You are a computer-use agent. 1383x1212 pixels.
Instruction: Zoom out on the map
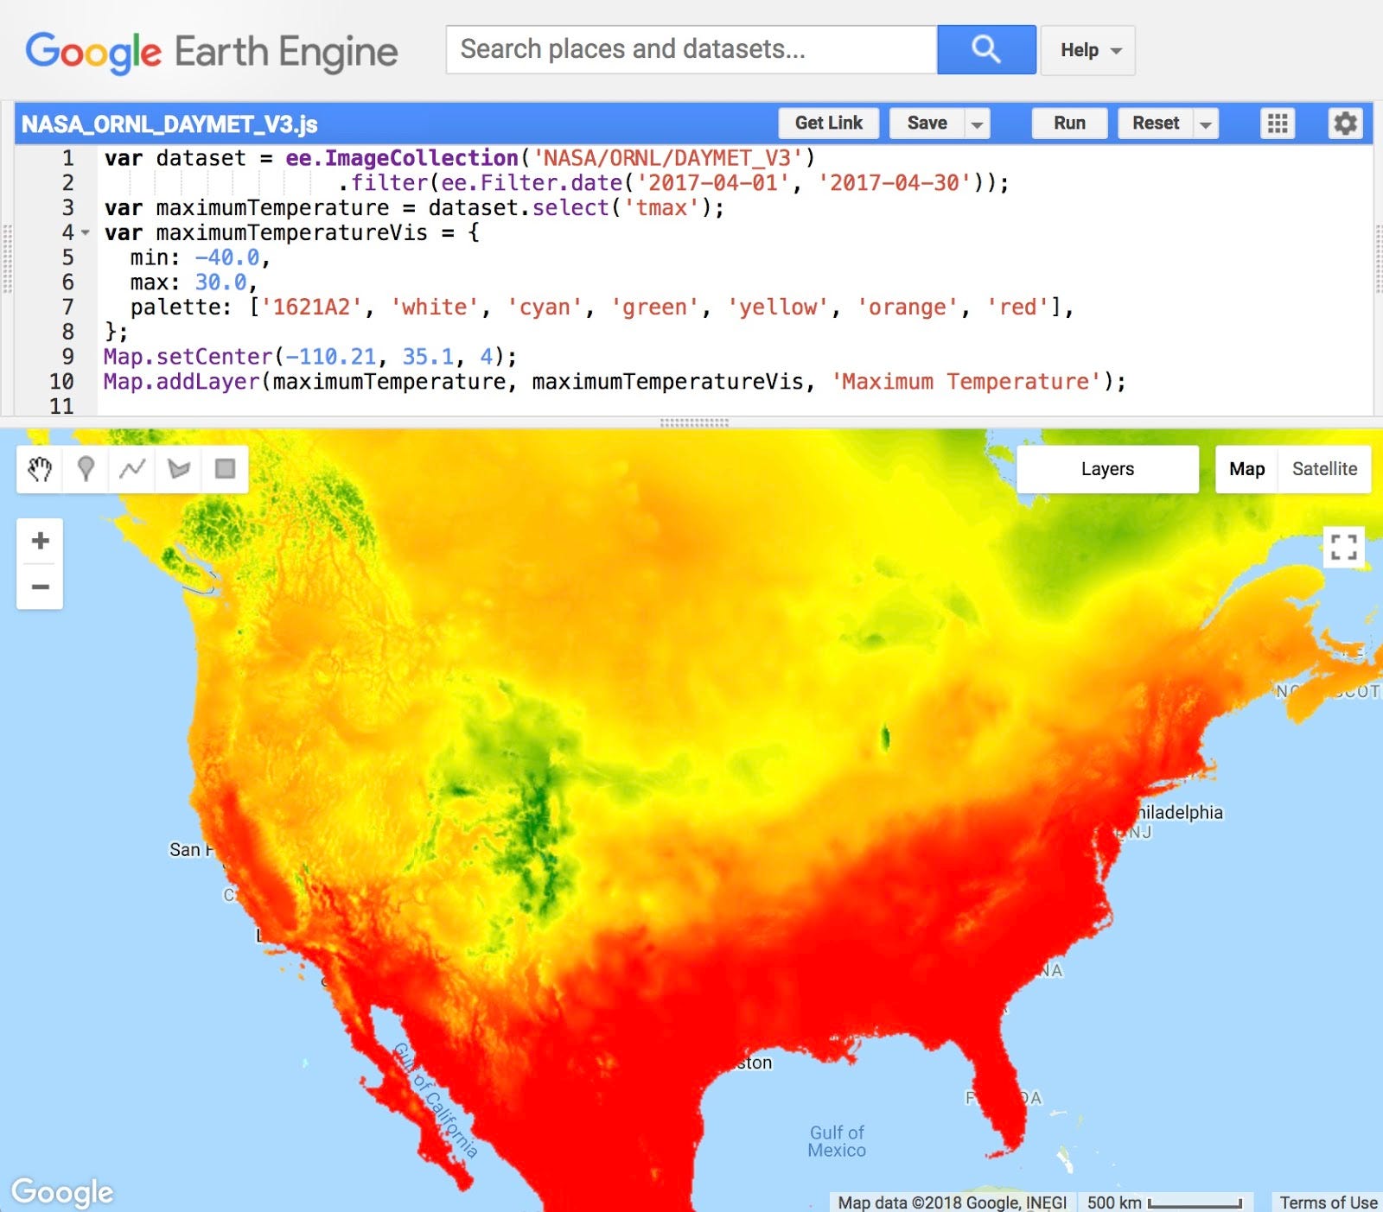click(x=40, y=587)
